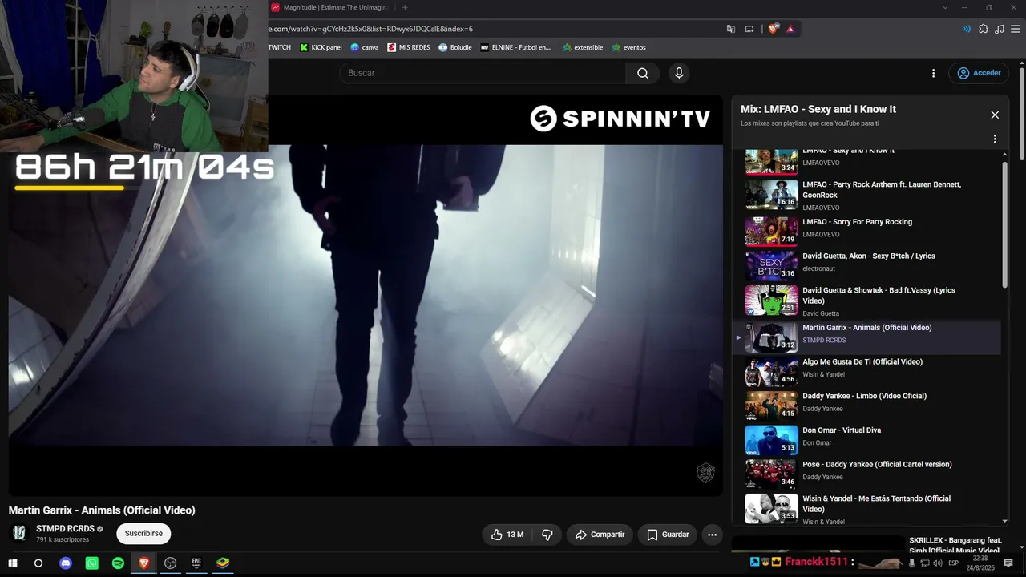
Task: Like the Martin Garrix video
Action: pyautogui.click(x=507, y=535)
